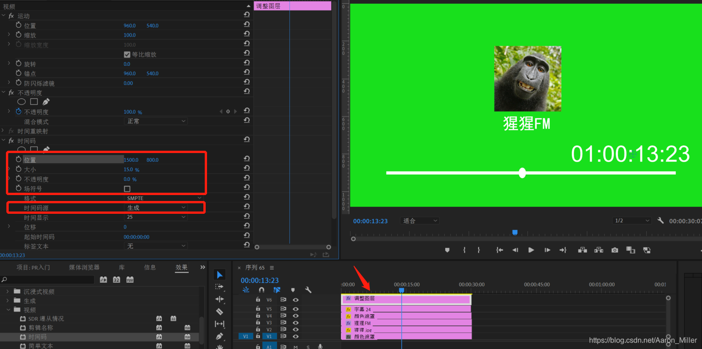The height and width of the screenshot is (349, 702).
Task: Toggle V5 track visibility eye
Action: coord(296,309)
